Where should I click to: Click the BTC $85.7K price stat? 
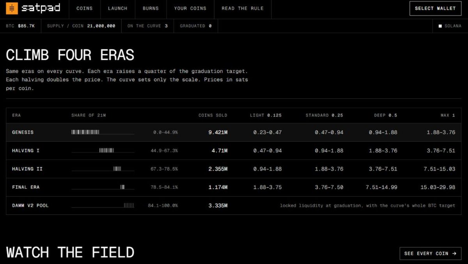click(20, 26)
